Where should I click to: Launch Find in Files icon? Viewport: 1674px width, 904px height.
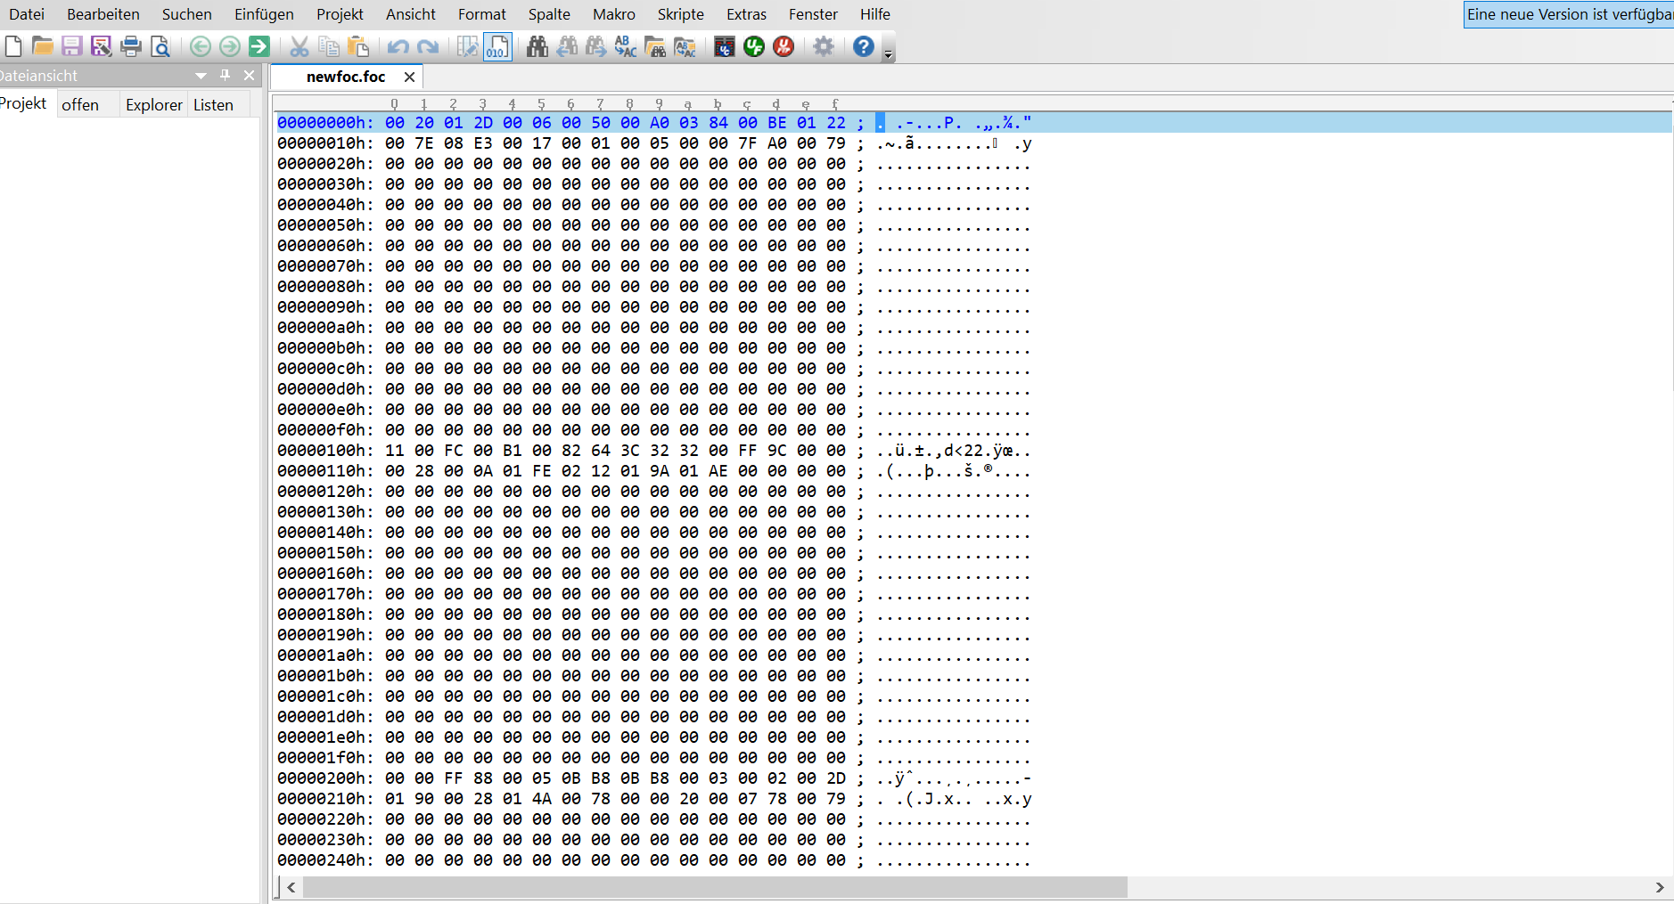coord(655,46)
